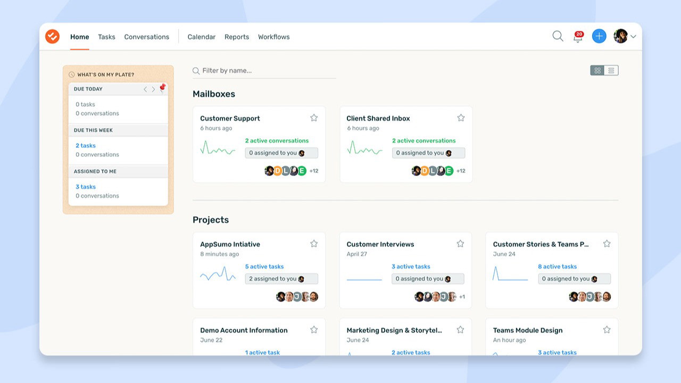Viewport: 681px width, 383px height.
Task: Click the "0 tasks" text under Due Today
Action: click(85, 104)
